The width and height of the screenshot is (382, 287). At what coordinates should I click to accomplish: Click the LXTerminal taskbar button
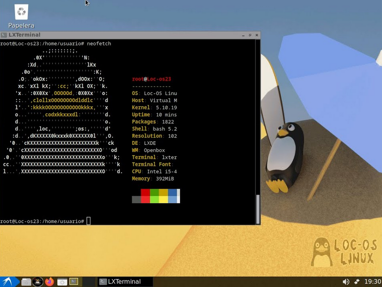(x=125, y=282)
